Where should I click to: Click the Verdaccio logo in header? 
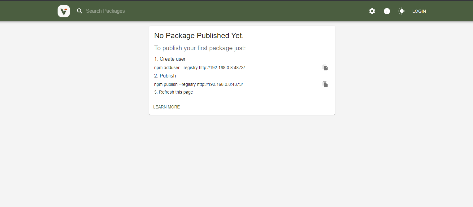click(64, 11)
